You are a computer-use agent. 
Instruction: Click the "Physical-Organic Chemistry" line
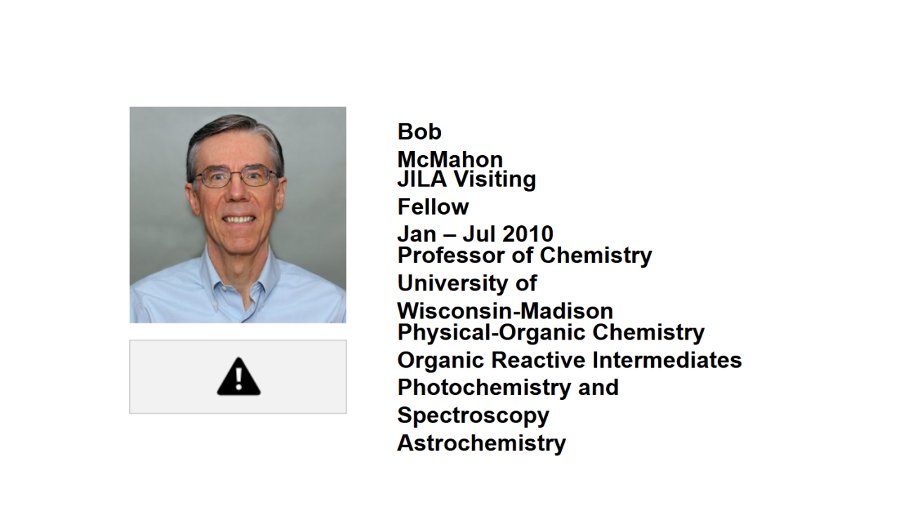tap(551, 331)
